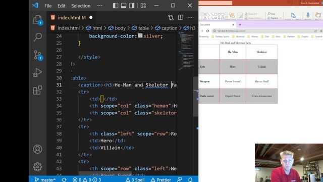Open the errors and warnings status
The image size is (323, 182).
[x=87, y=180]
